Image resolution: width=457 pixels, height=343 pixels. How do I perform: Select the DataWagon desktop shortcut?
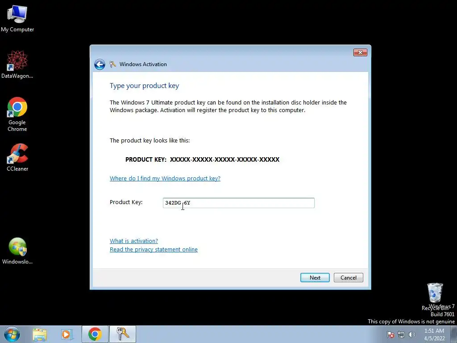coord(17,64)
